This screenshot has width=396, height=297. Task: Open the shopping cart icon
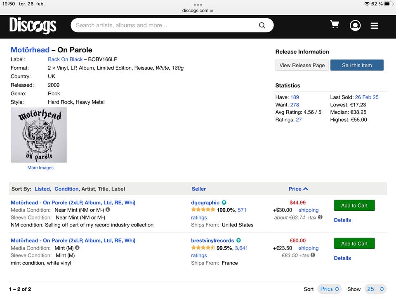click(x=335, y=25)
